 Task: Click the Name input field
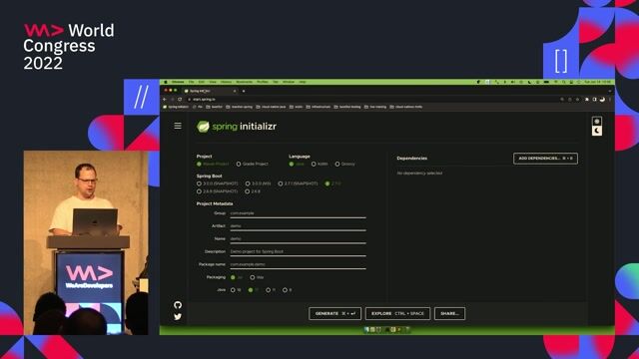298,239
